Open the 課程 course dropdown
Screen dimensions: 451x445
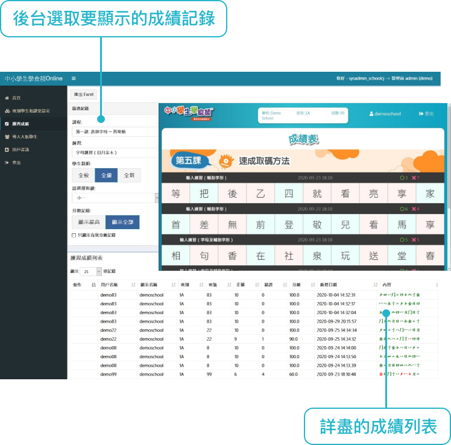115,131
